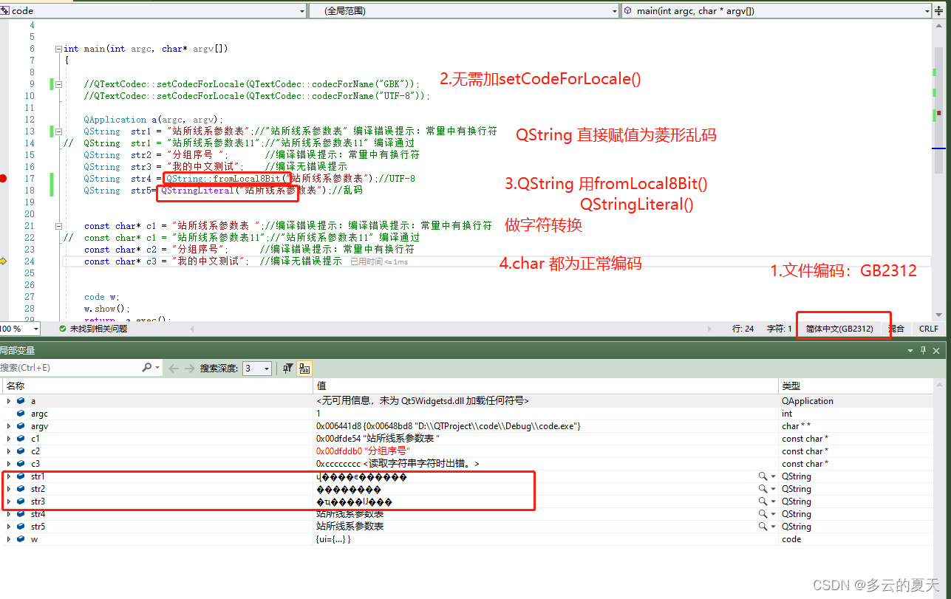
Task: Expand variable c3 in locals
Action: point(9,464)
